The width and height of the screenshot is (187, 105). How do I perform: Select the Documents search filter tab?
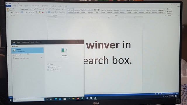tap(25, 42)
